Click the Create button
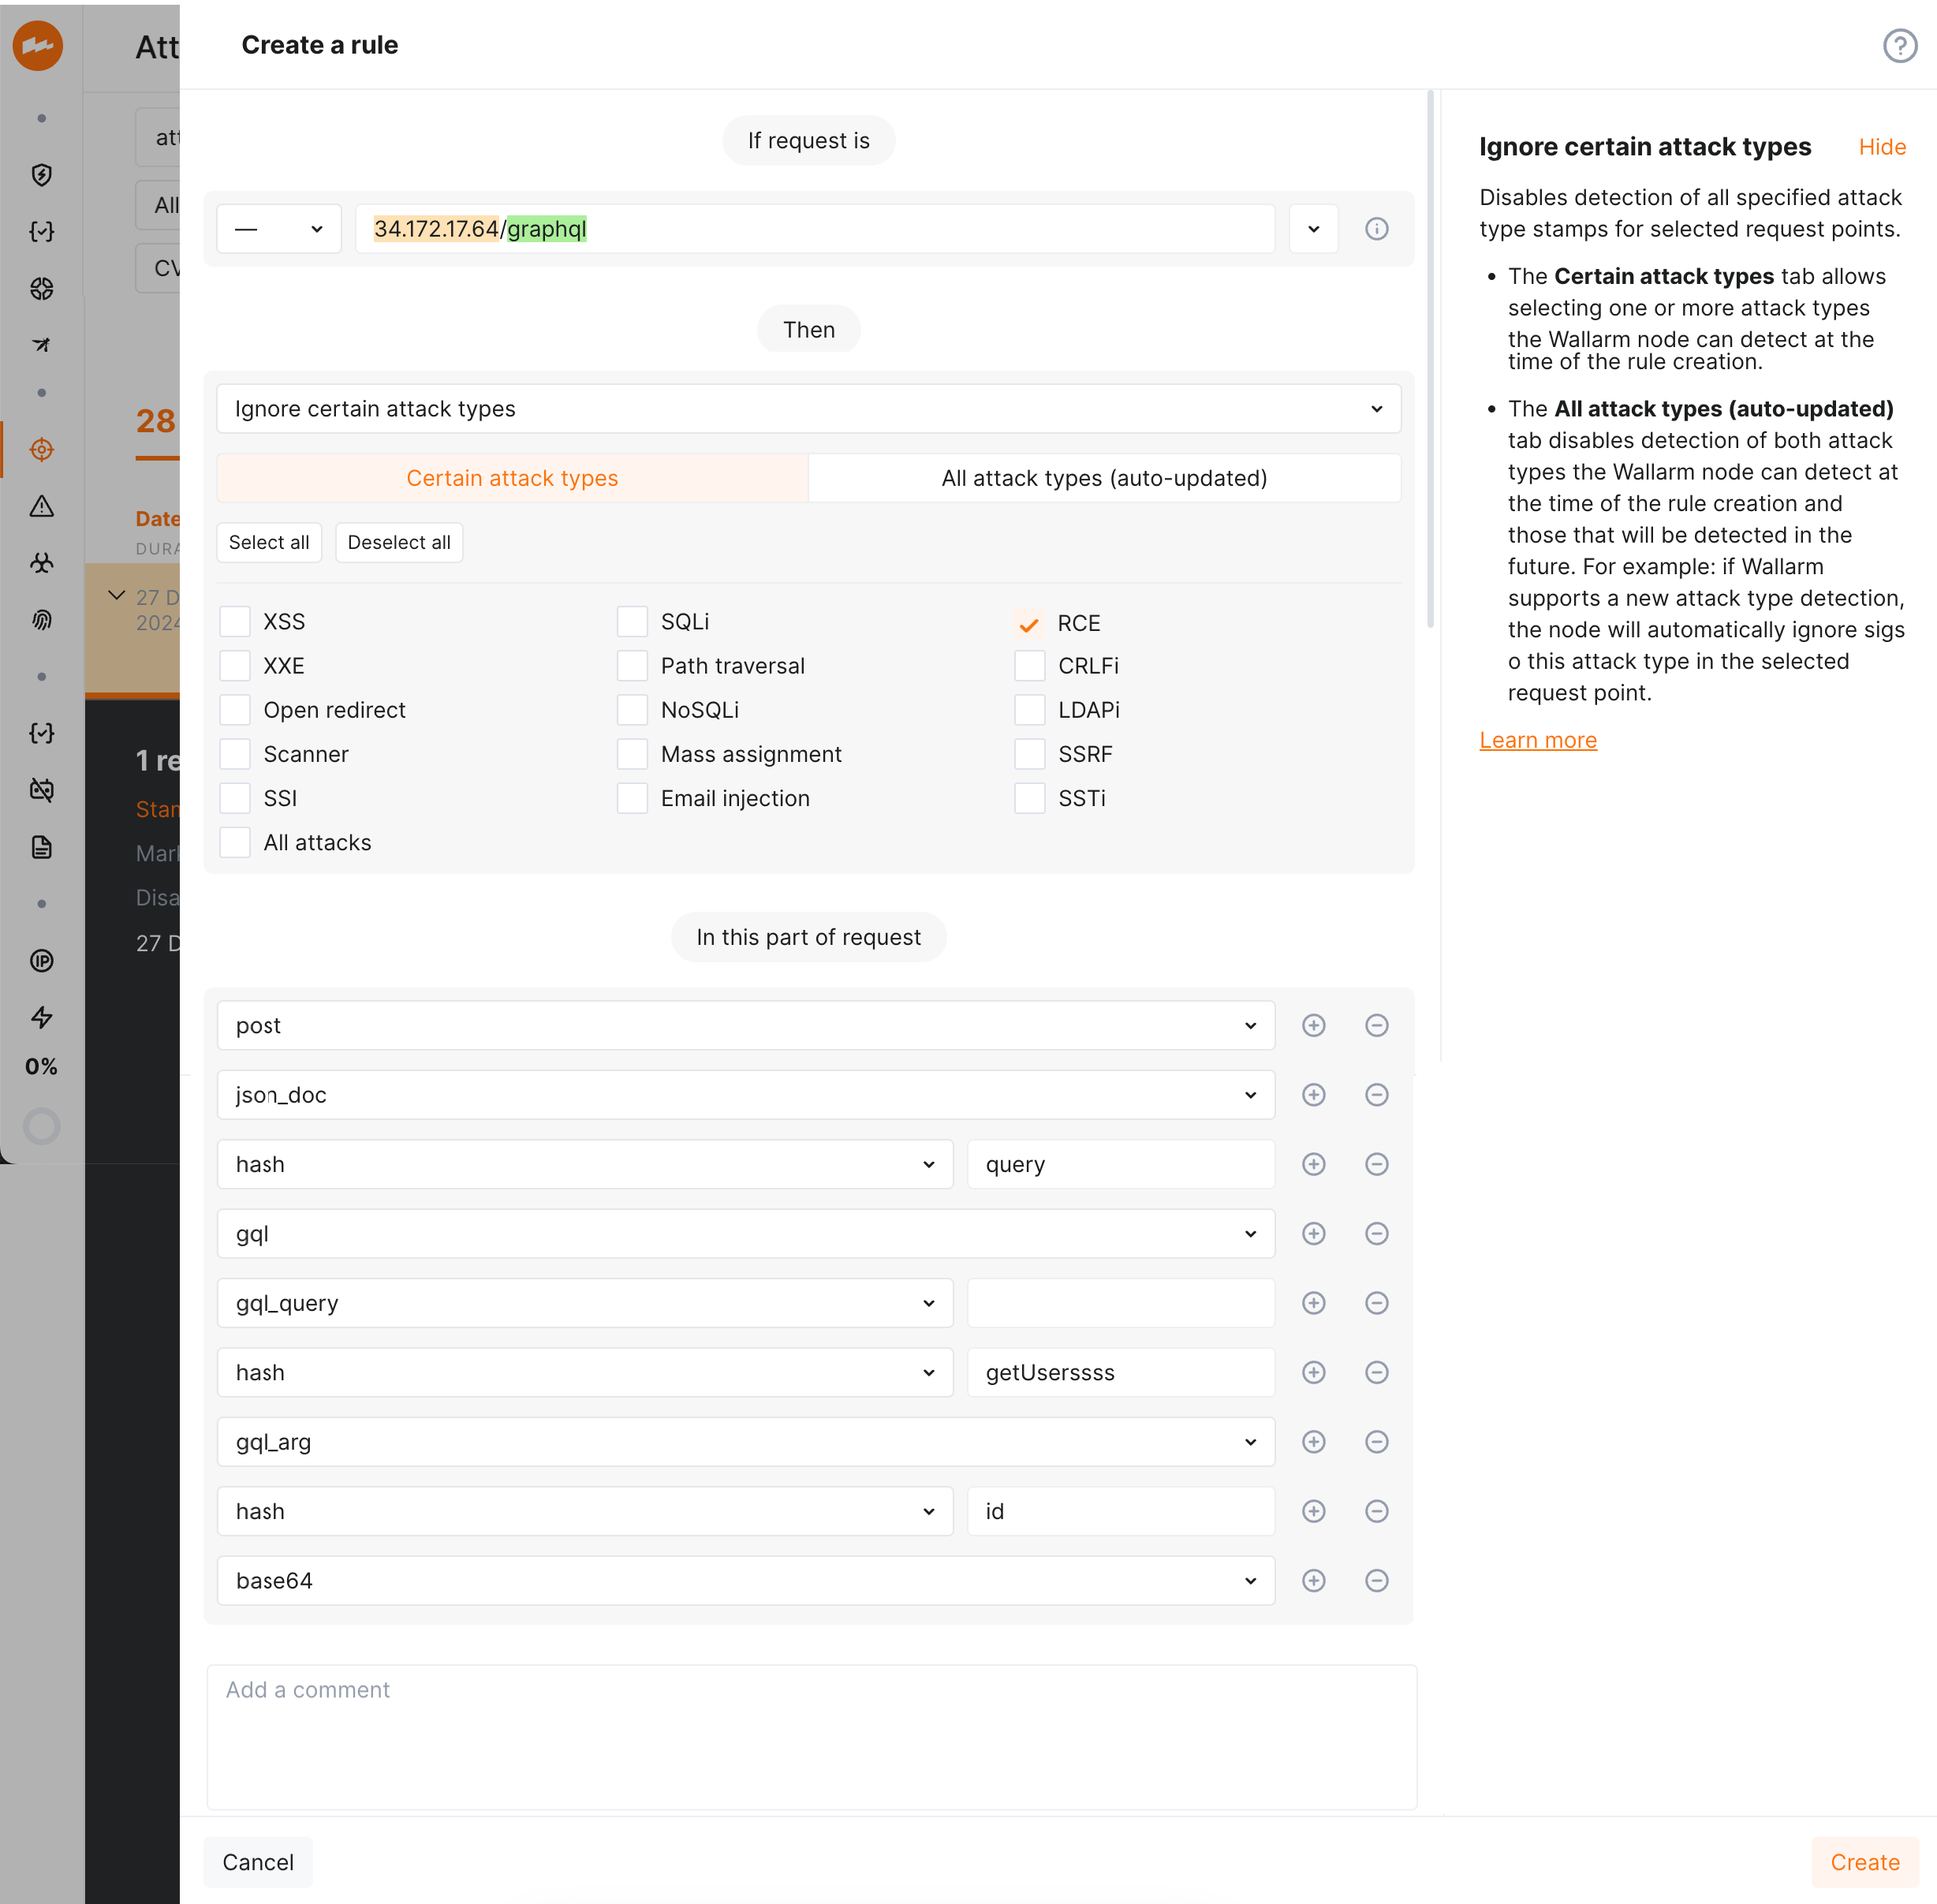Viewport: 1937px width, 1904px height. [1864, 1862]
